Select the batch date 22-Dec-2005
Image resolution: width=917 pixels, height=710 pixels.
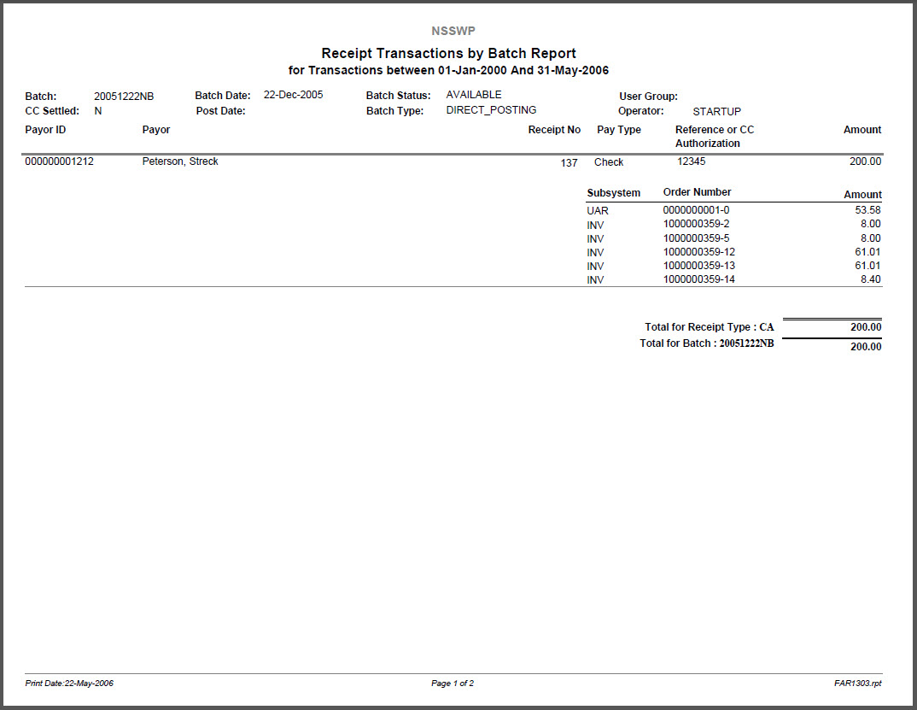click(293, 96)
